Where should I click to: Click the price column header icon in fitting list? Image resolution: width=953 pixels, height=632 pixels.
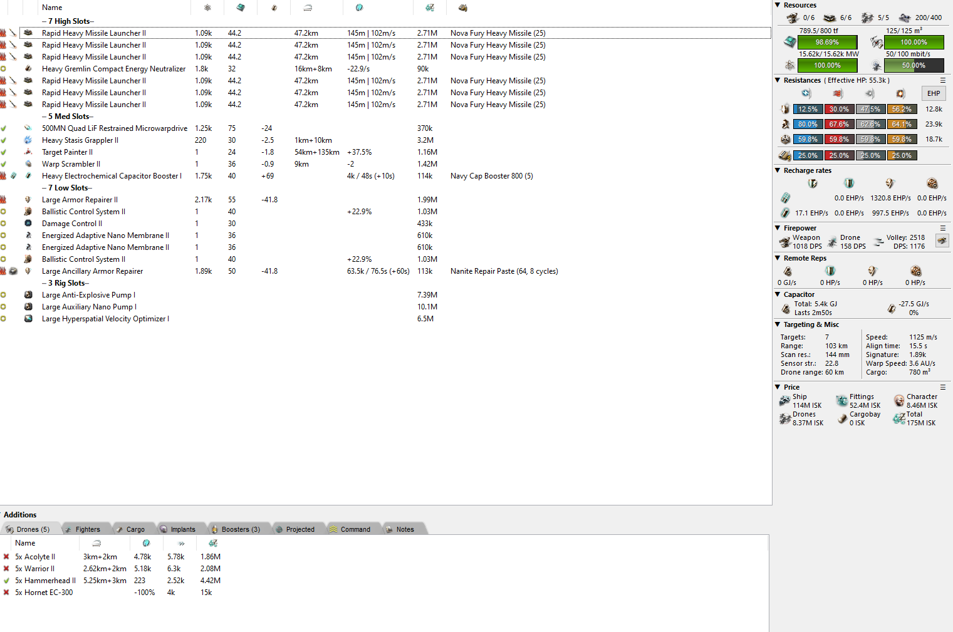pyautogui.click(x=430, y=8)
